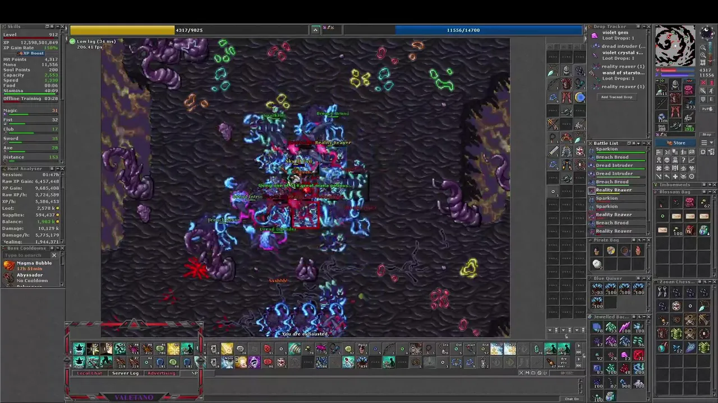Click the question mark help icon in button grid
The height and width of the screenshot is (403, 718).
pyautogui.click(x=683, y=160)
